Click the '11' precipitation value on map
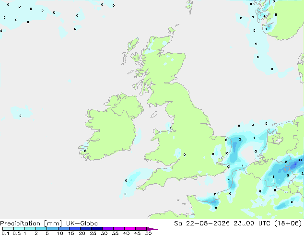 [300, 160]
